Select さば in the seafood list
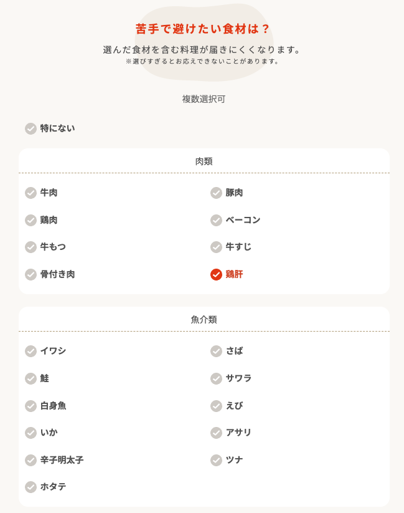 (216, 352)
